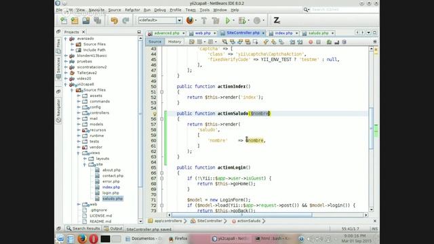Toggle the Services vertical side tab
This screenshot has width=434, height=244.
(58, 68)
